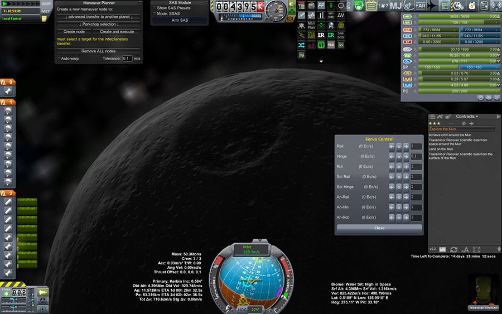This screenshot has height=314, width=502.
Task: Toggle Show SAS Presets checkbox
Action: click(155, 8)
